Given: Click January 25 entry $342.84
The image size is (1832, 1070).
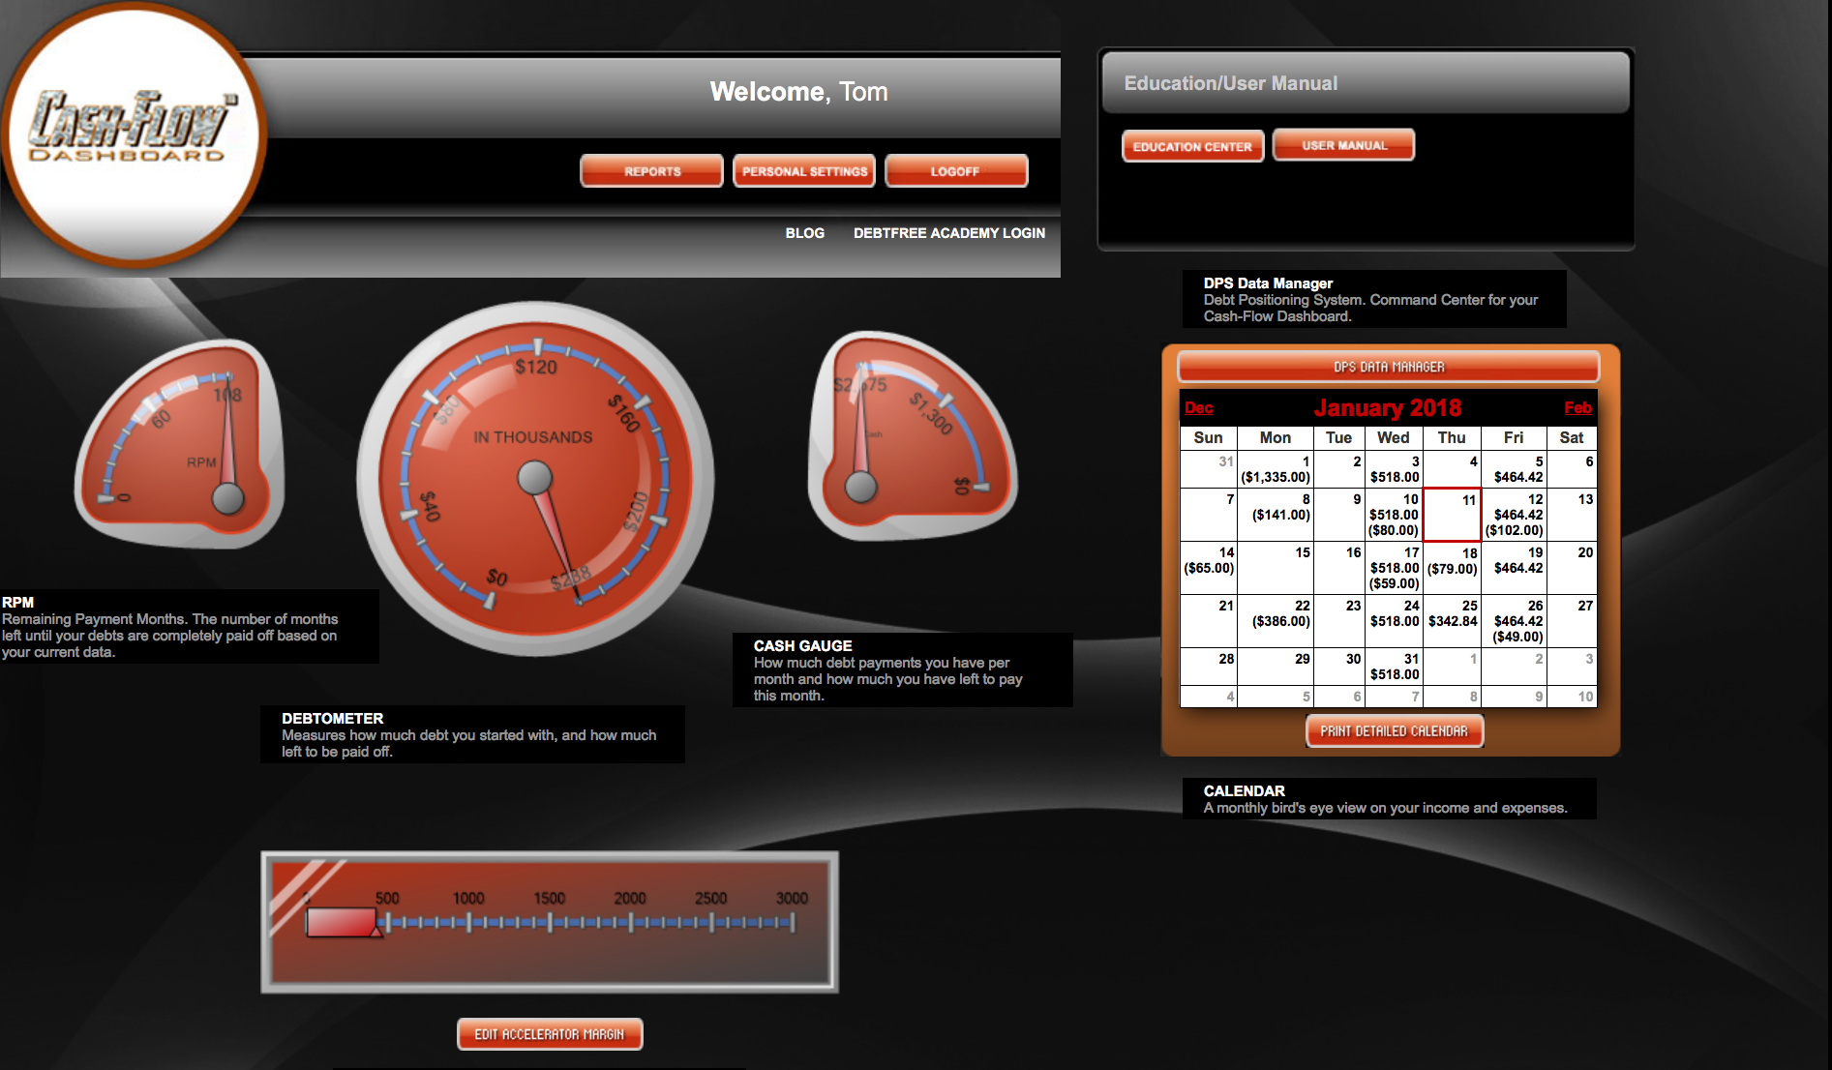Looking at the screenshot, I should point(1452,621).
